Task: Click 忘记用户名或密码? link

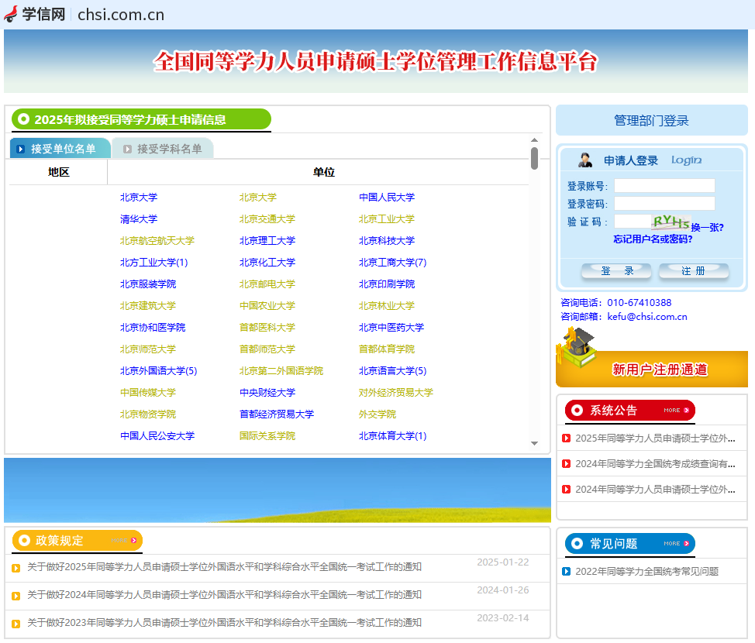Action: point(653,239)
